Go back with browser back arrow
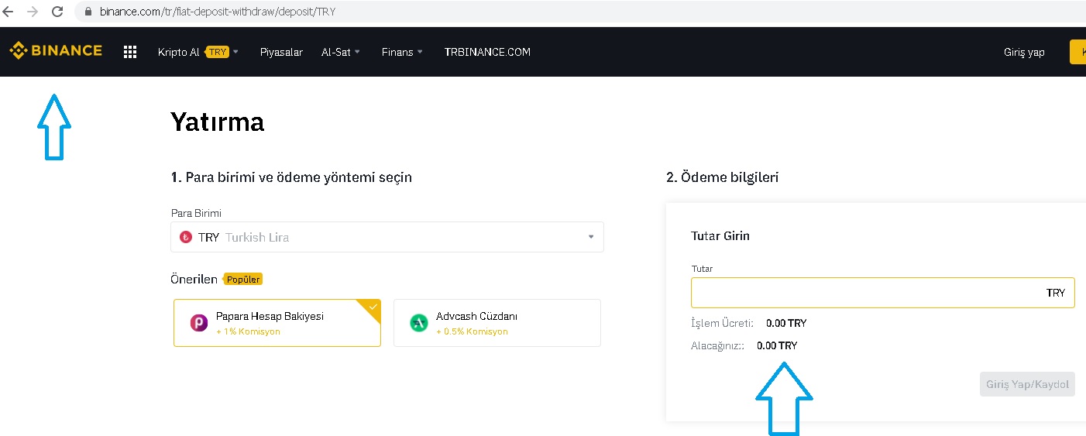This screenshot has width=1086, height=436. click(x=9, y=12)
